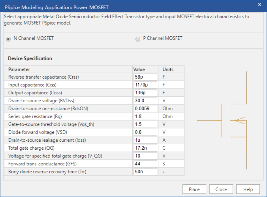
Task: Click the A unit in the Idss row
Action: point(164,140)
